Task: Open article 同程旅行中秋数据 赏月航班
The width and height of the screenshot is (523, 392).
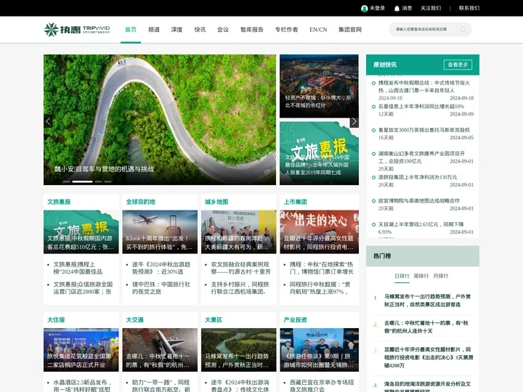Action: [x=320, y=288]
